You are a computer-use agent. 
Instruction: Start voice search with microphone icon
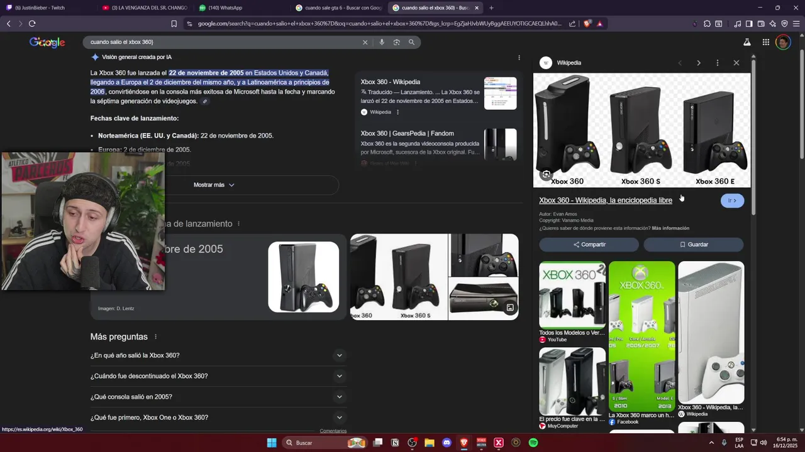381,42
